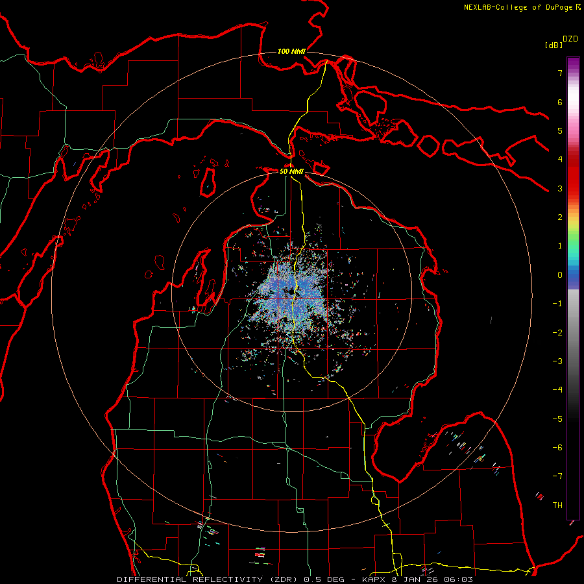
Task: Click the [dB] unit label
Action: (x=554, y=45)
